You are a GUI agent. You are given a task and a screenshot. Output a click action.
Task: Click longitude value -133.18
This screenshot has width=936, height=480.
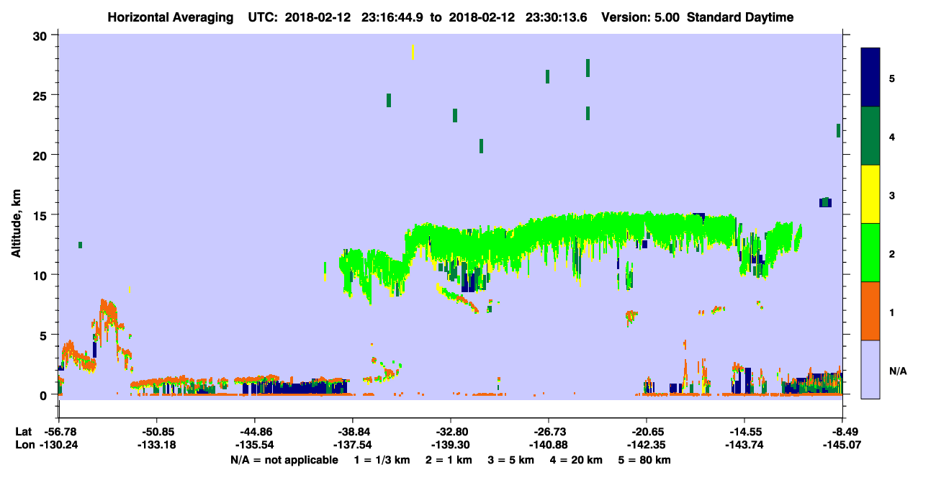pyautogui.click(x=157, y=445)
